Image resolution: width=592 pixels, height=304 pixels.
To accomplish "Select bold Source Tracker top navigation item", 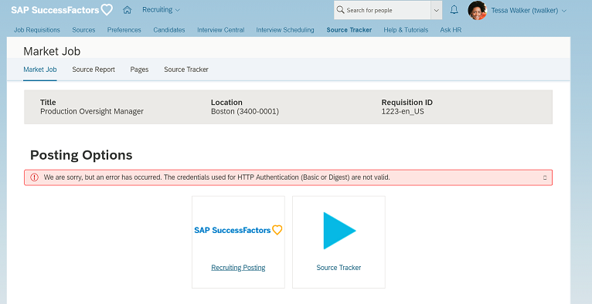I will 349,30.
